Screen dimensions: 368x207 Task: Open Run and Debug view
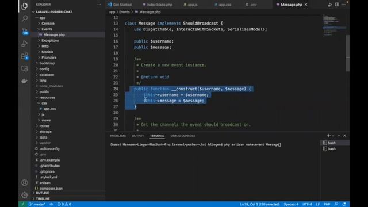(x=24, y=44)
